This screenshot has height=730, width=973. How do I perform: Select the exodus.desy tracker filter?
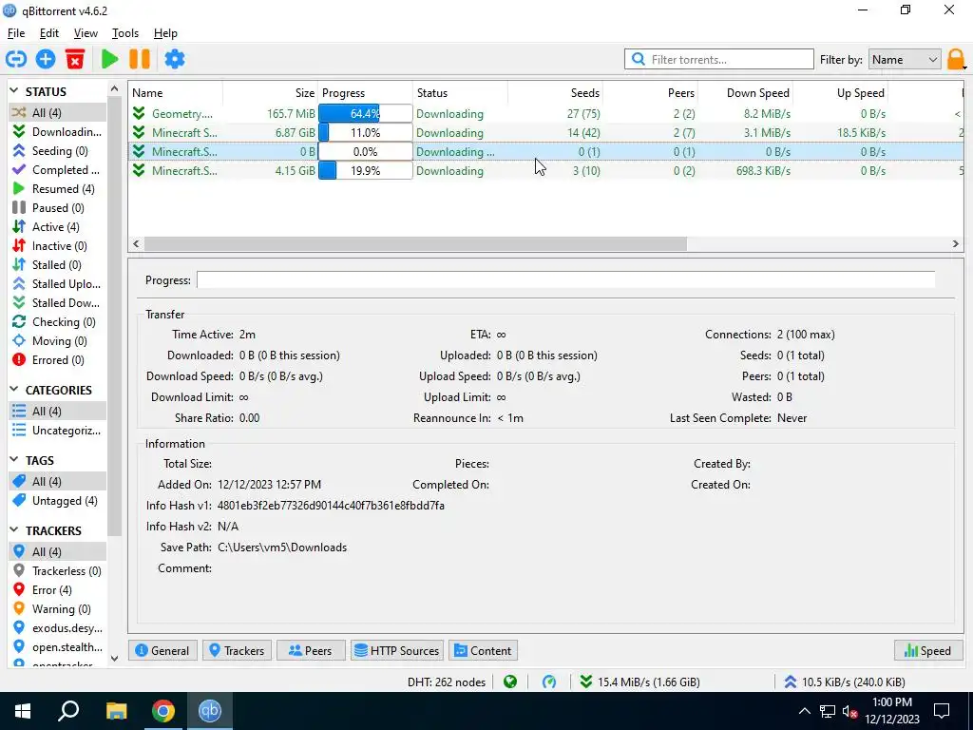point(57,628)
